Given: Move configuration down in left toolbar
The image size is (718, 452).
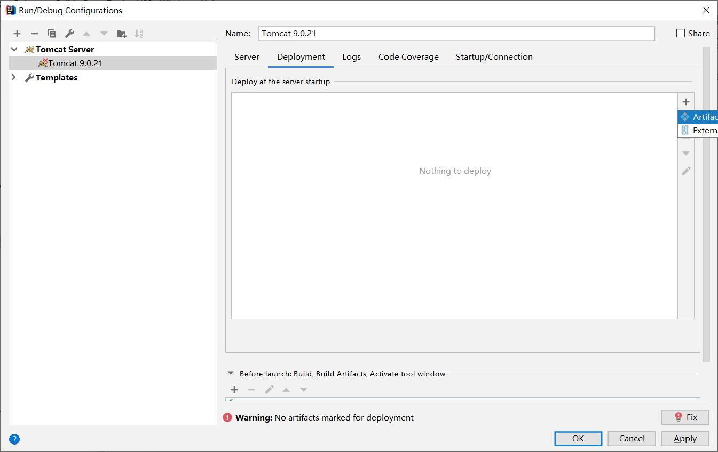Looking at the screenshot, I should [104, 34].
